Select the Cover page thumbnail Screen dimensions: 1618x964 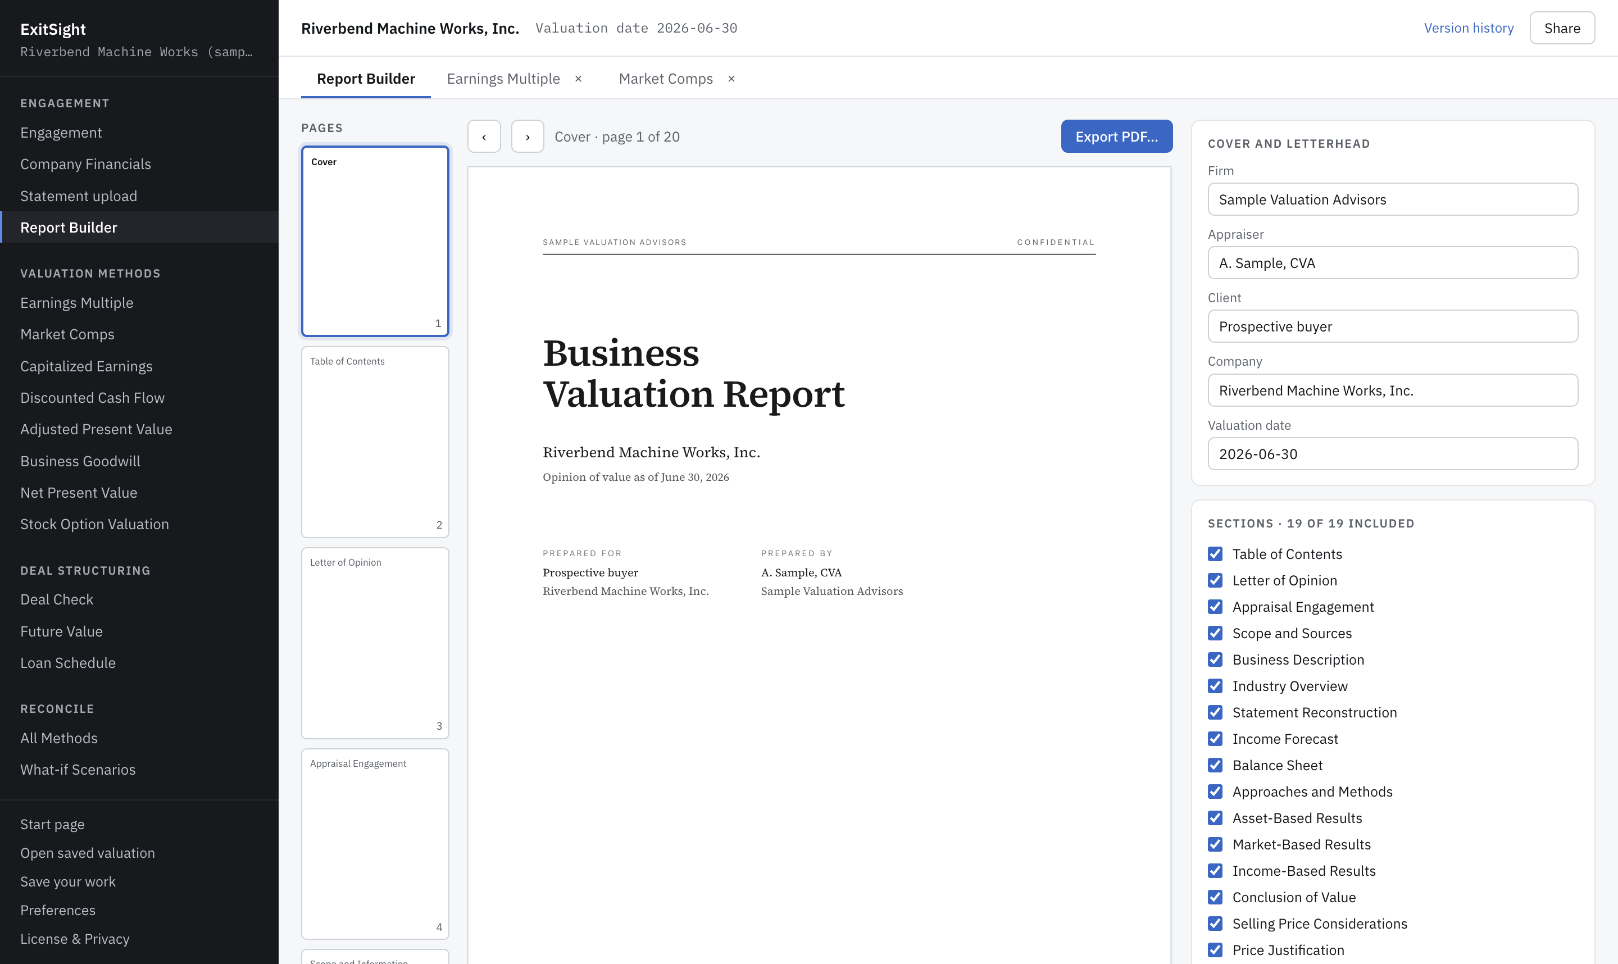pos(375,241)
